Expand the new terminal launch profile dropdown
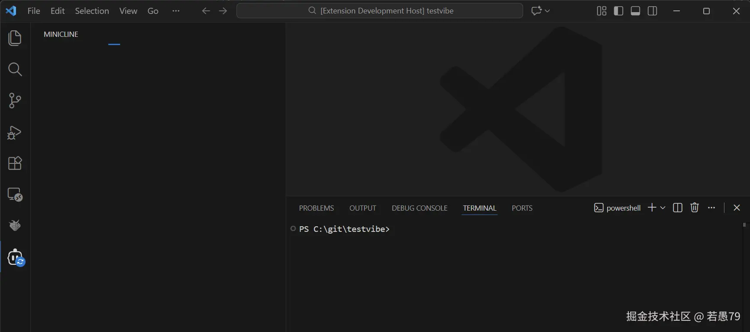Viewport: 750px width, 332px height. coord(663,208)
